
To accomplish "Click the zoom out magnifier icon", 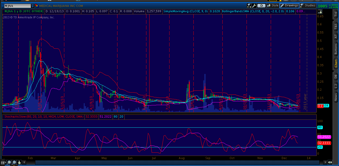I will [x=14, y=162].
